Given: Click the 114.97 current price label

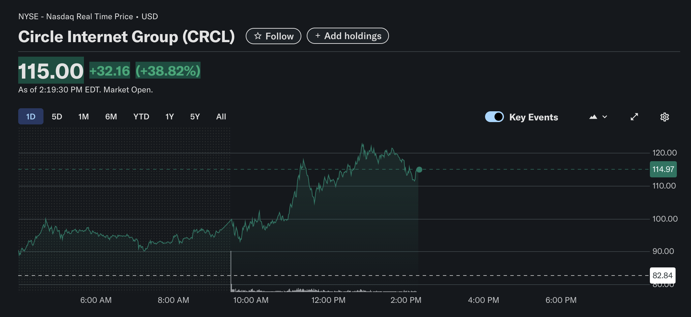Looking at the screenshot, I should pyautogui.click(x=663, y=169).
